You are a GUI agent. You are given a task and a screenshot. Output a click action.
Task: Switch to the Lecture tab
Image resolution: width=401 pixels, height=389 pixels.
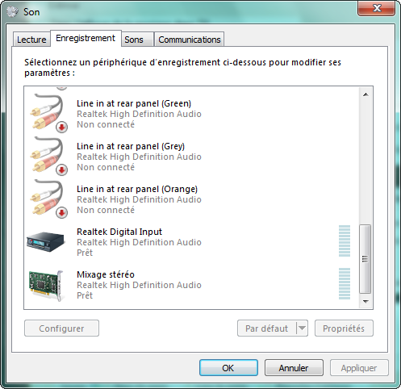click(x=31, y=40)
